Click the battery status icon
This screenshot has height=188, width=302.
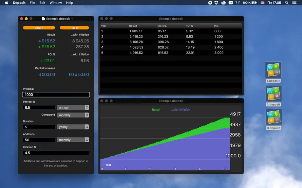[254, 3]
